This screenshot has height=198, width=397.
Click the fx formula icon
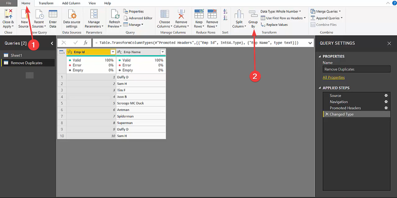[86, 43]
